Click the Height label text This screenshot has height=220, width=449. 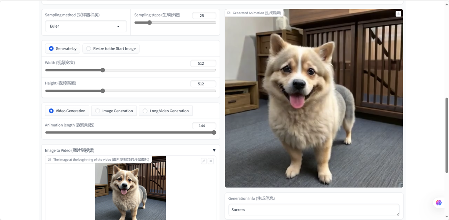(x=60, y=83)
